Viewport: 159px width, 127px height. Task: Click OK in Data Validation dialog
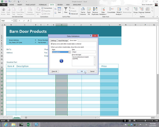(x=82, y=71)
